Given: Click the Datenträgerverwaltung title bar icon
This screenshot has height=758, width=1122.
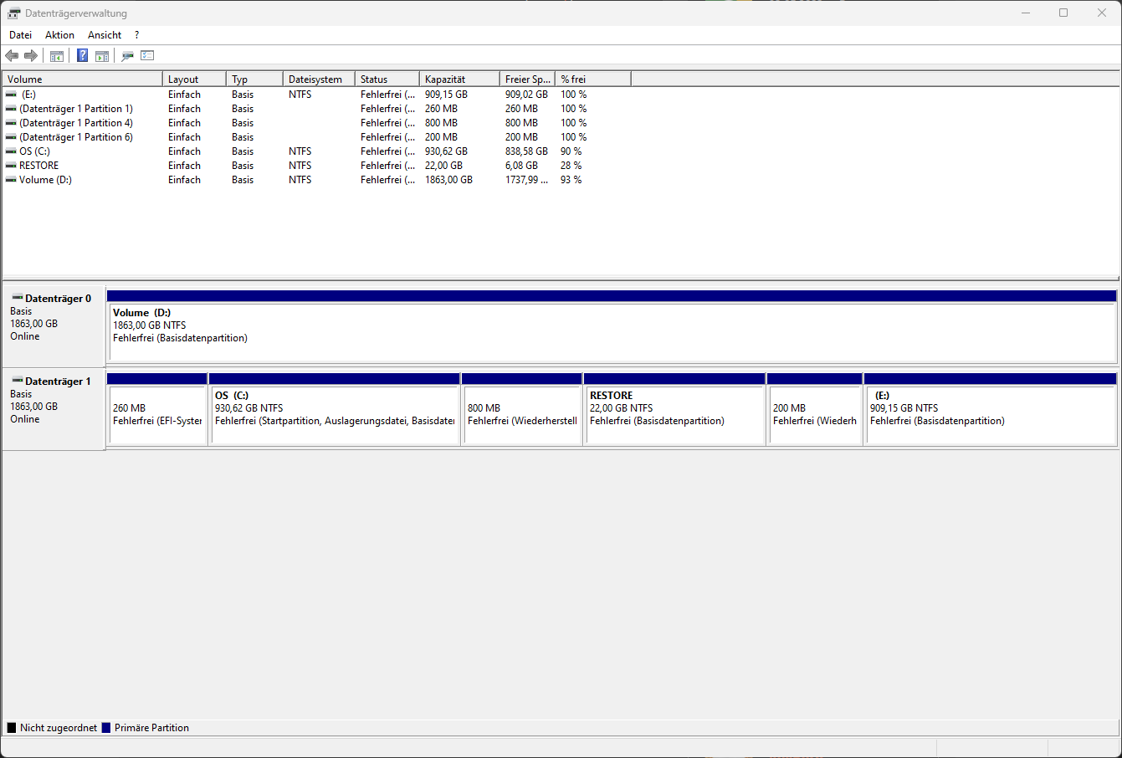Looking at the screenshot, I should [12, 13].
